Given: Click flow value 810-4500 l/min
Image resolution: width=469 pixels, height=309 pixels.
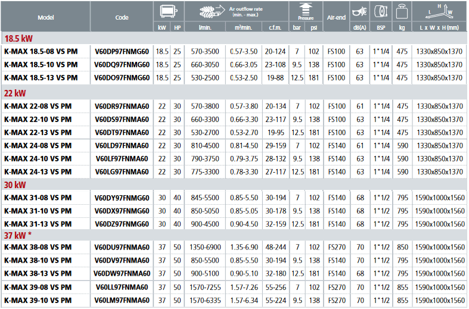Looking at the screenshot, I should [205, 145].
